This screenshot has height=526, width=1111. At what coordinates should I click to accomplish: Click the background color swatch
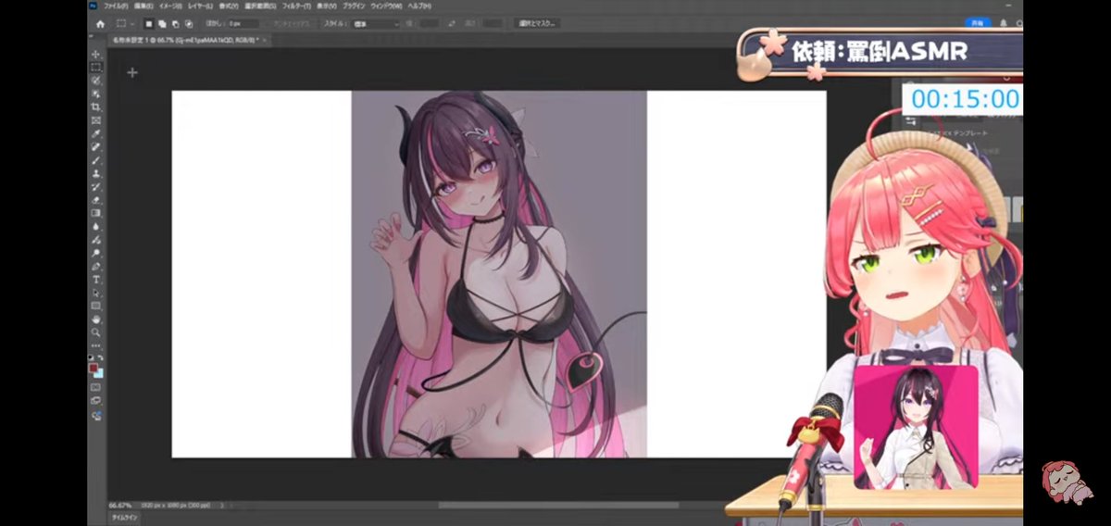[x=100, y=374]
